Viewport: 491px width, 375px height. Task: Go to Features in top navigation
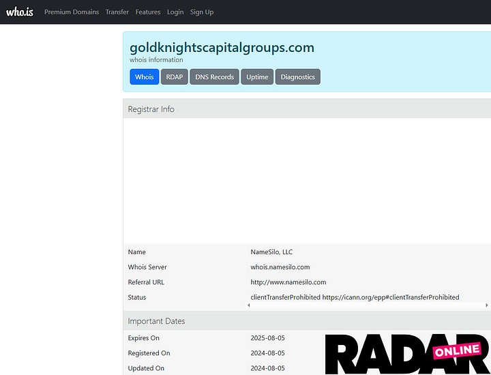(148, 12)
